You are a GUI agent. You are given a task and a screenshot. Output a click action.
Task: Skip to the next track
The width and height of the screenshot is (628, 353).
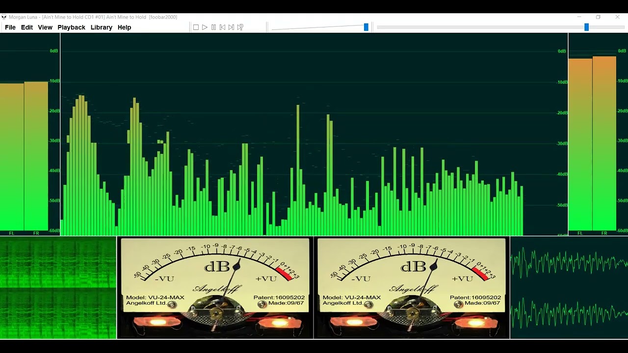[x=231, y=27]
